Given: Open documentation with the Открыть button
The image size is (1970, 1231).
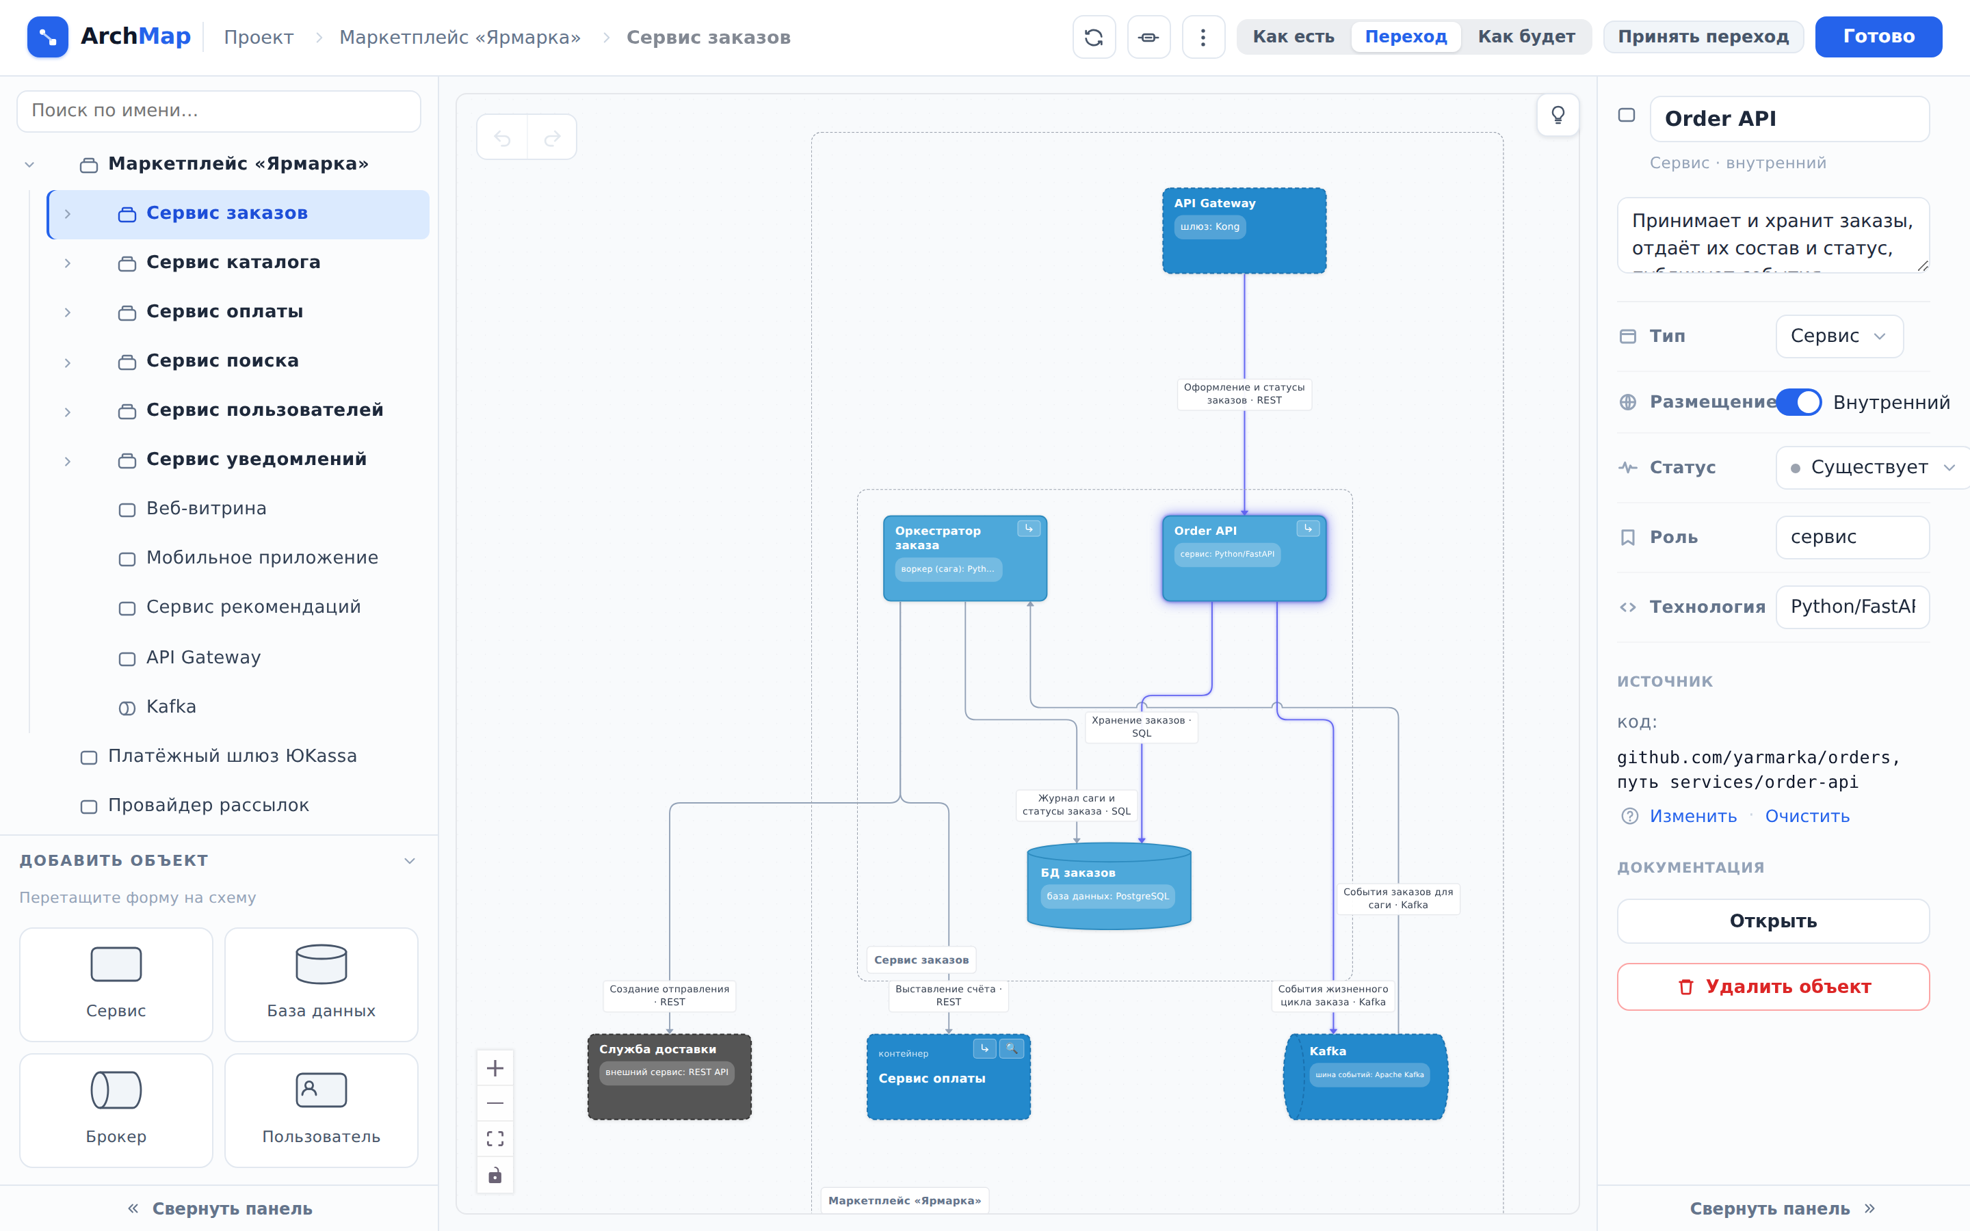Looking at the screenshot, I should [1773, 921].
